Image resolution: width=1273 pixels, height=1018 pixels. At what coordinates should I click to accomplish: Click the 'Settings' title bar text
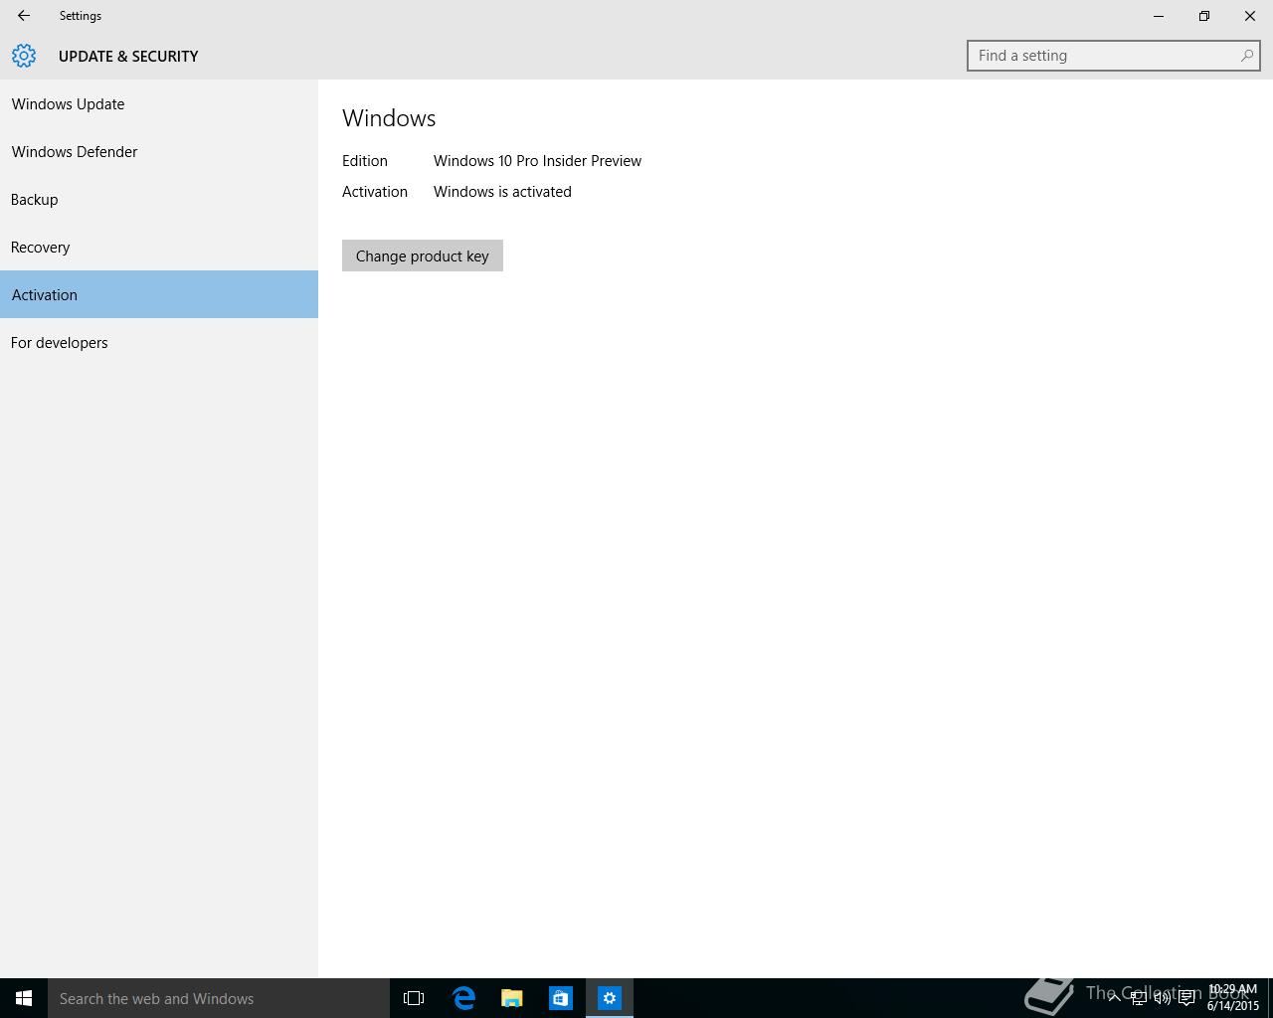click(x=81, y=16)
